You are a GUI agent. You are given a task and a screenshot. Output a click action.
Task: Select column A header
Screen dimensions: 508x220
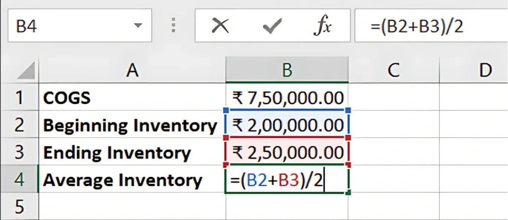pyautogui.click(x=132, y=70)
